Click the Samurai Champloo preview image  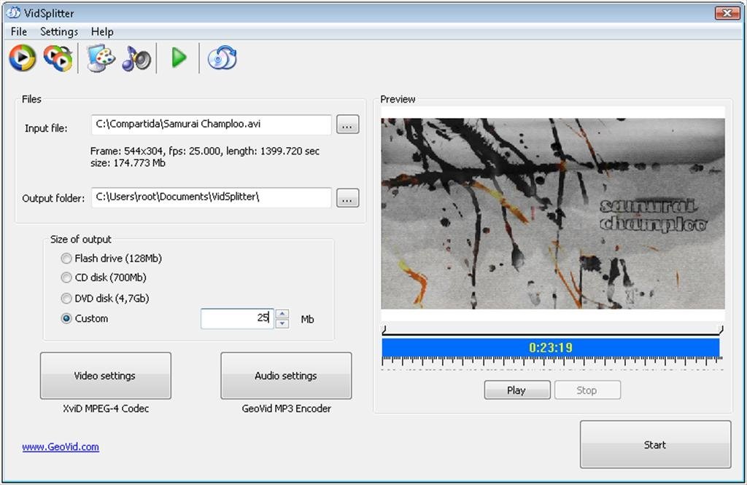tap(553, 213)
